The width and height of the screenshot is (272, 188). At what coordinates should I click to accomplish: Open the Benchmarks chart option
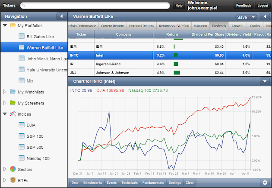coord(92,183)
